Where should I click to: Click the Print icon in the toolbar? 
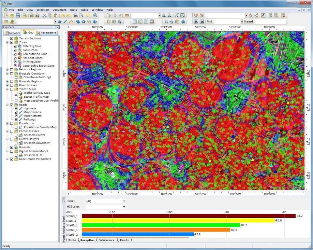point(75,15)
